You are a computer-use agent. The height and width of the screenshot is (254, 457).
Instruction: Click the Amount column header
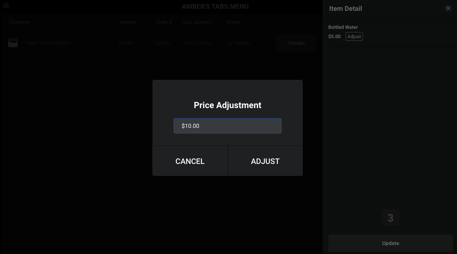tap(128, 22)
